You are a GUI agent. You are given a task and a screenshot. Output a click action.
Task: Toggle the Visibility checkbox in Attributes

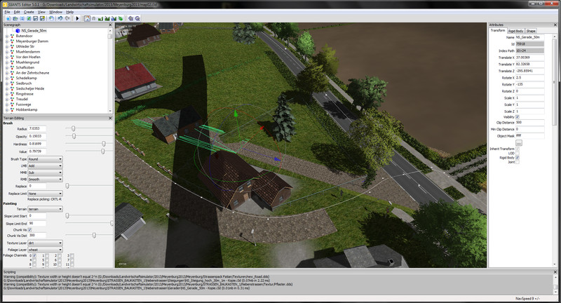pos(518,117)
